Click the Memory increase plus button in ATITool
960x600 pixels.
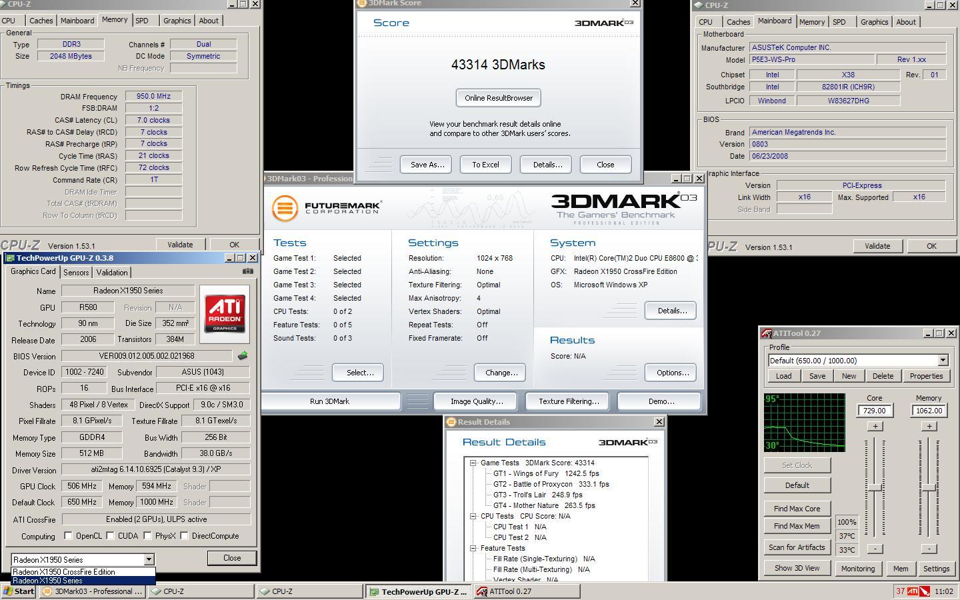[x=929, y=426]
